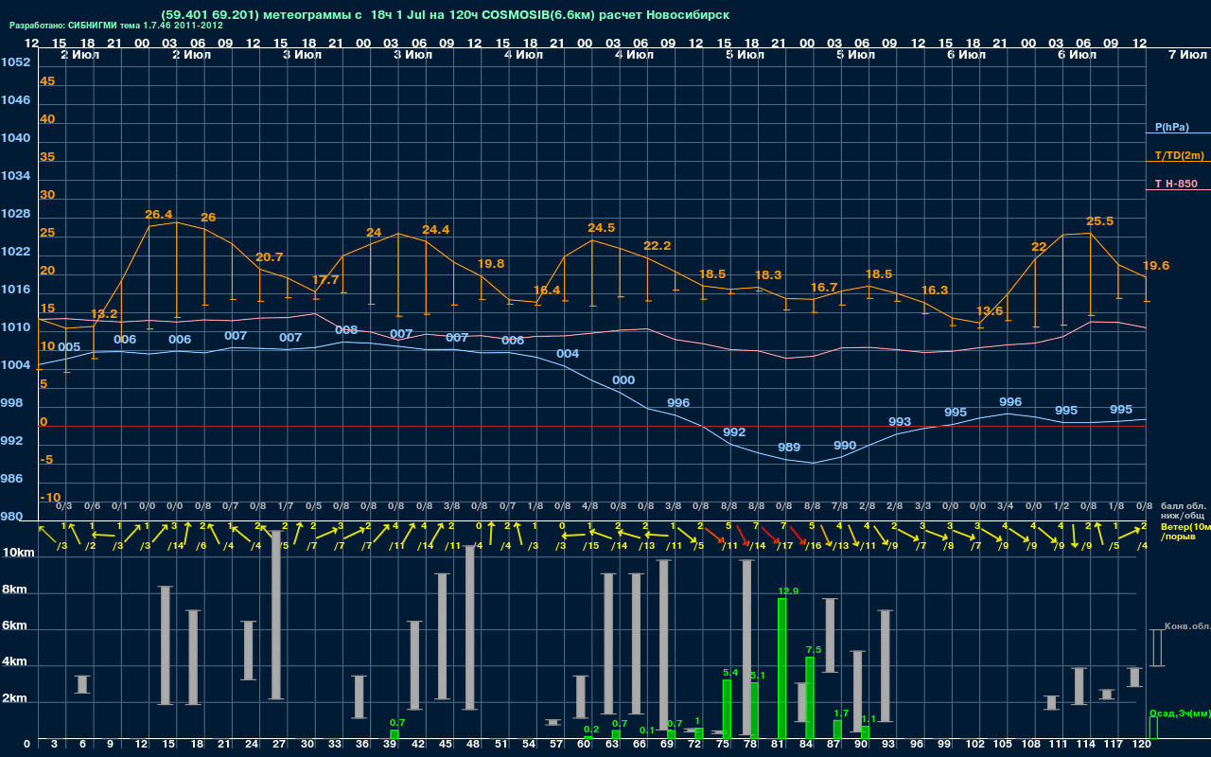
Task: Click the 1.7 precipitation amount label
Action: 841,713
